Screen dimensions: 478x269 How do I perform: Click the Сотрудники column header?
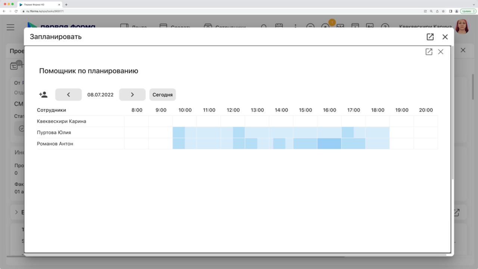(52, 110)
